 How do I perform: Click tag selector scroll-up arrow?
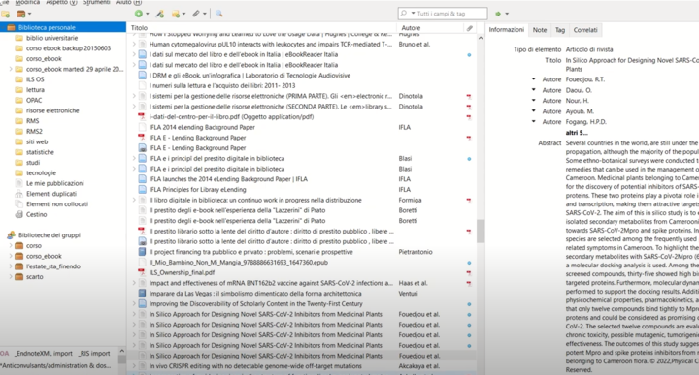pyautogui.click(x=121, y=352)
